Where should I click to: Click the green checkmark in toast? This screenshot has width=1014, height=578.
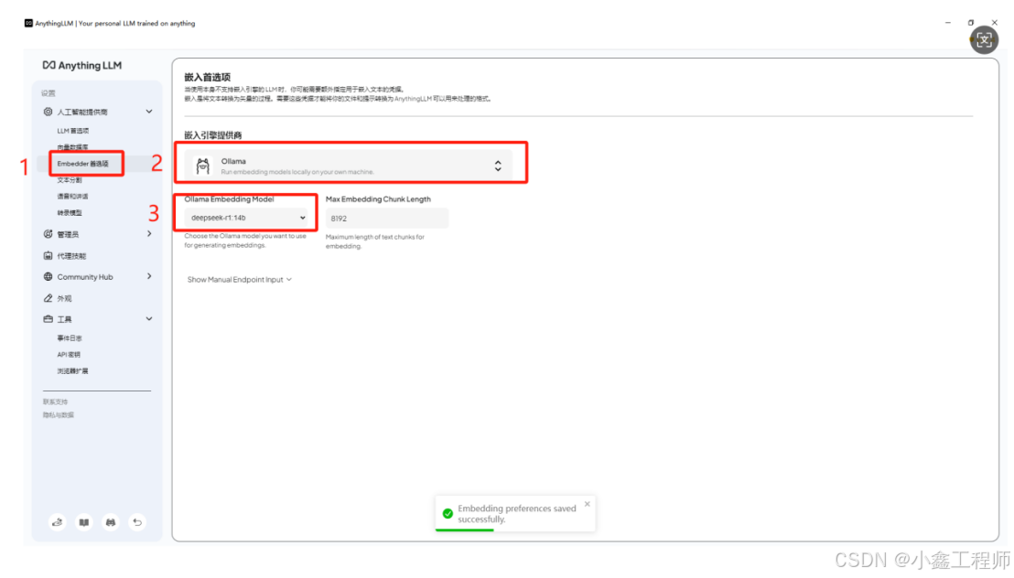448,513
